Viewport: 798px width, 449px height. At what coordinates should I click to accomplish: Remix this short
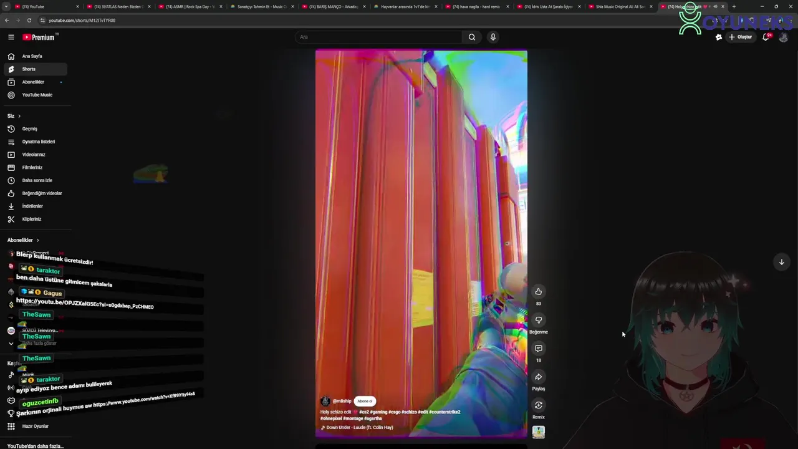point(539,405)
